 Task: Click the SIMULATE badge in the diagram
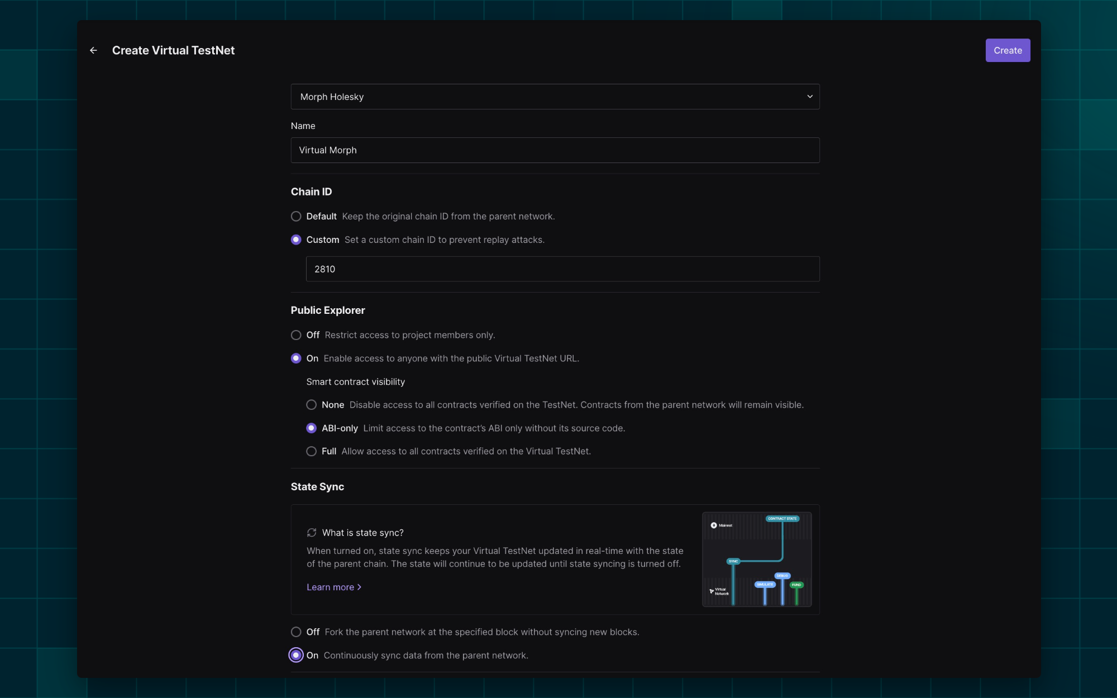pos(765,584)
